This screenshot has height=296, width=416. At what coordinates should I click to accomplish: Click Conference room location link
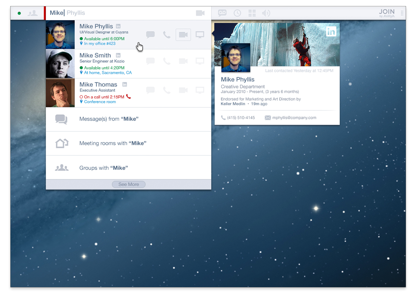point(98,102)
